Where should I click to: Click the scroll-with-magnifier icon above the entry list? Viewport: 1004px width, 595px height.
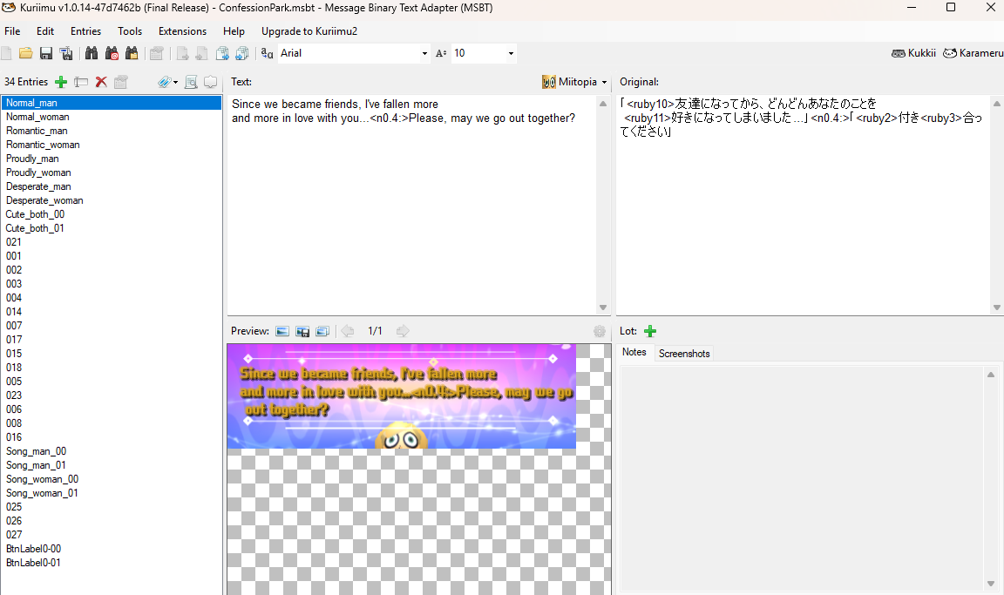[191, 82]
